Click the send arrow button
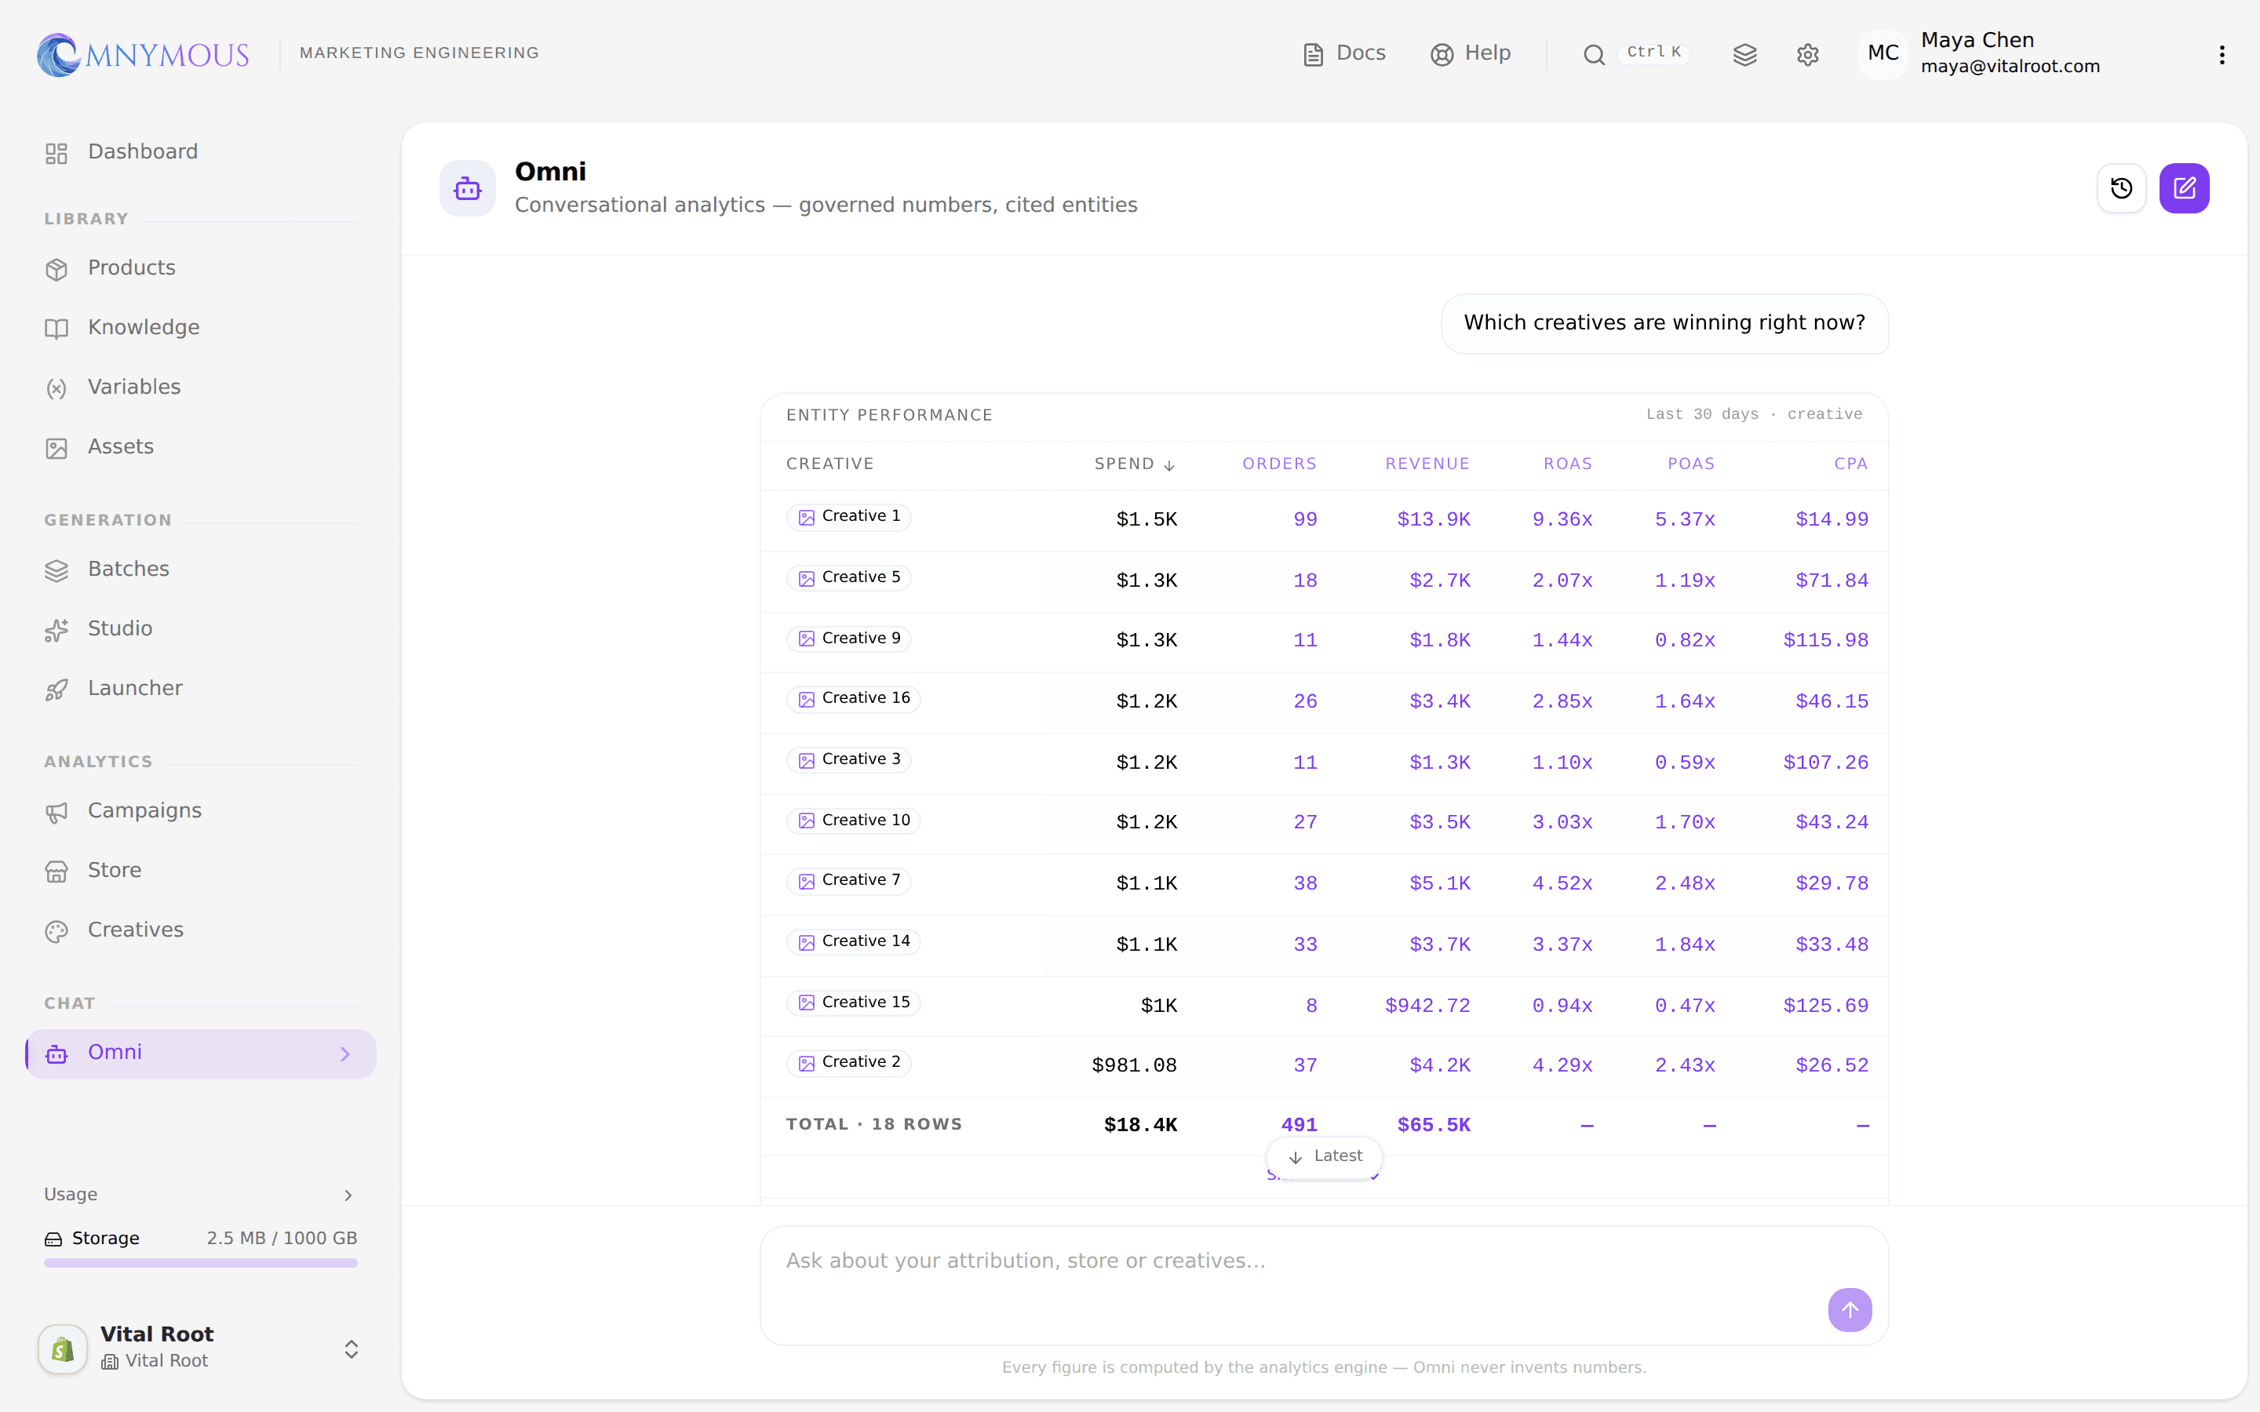The width and height of the screenshot is (2260, 1412). pos(1849,1310)
